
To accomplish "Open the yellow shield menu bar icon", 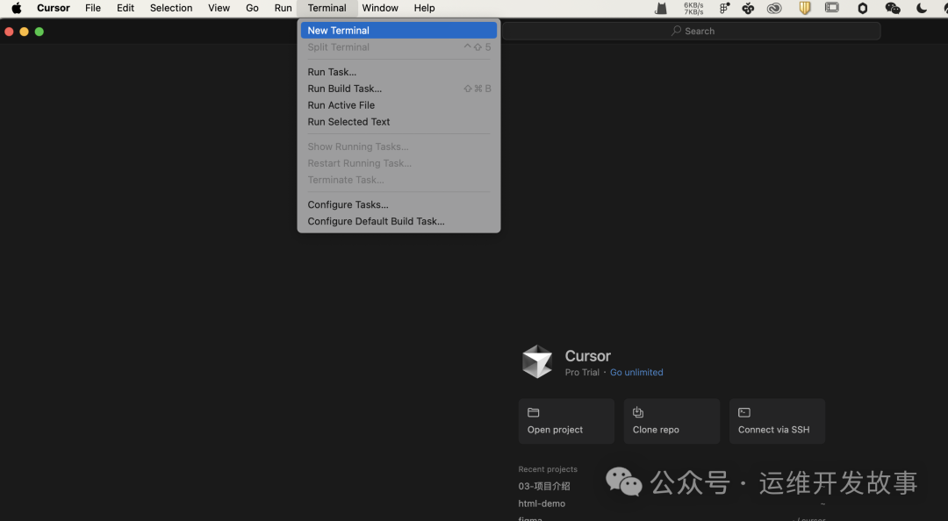I will coord(805,8).
